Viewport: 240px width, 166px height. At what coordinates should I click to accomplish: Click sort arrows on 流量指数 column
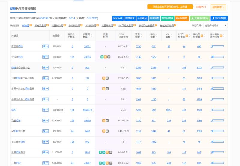tap(142, 36)
